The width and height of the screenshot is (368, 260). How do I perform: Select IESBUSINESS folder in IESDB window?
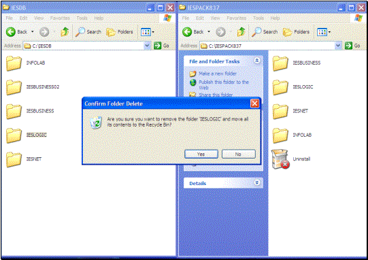(x=30, y=111)
